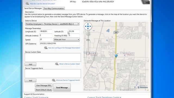Viewport: 174px width, 98px height.
Task: Click Add under Device Triggered Alerts
Action: point(30,81)
